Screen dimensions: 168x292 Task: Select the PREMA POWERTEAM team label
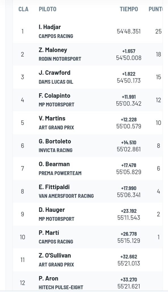tap(60, 173)
